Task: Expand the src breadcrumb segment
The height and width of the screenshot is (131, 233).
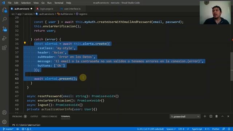Action: pyautogui.click(x=13, y=14)
